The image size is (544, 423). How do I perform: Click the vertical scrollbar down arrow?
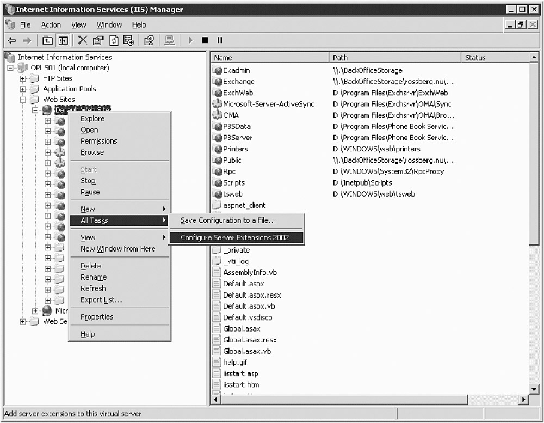(x=534, y=389)
